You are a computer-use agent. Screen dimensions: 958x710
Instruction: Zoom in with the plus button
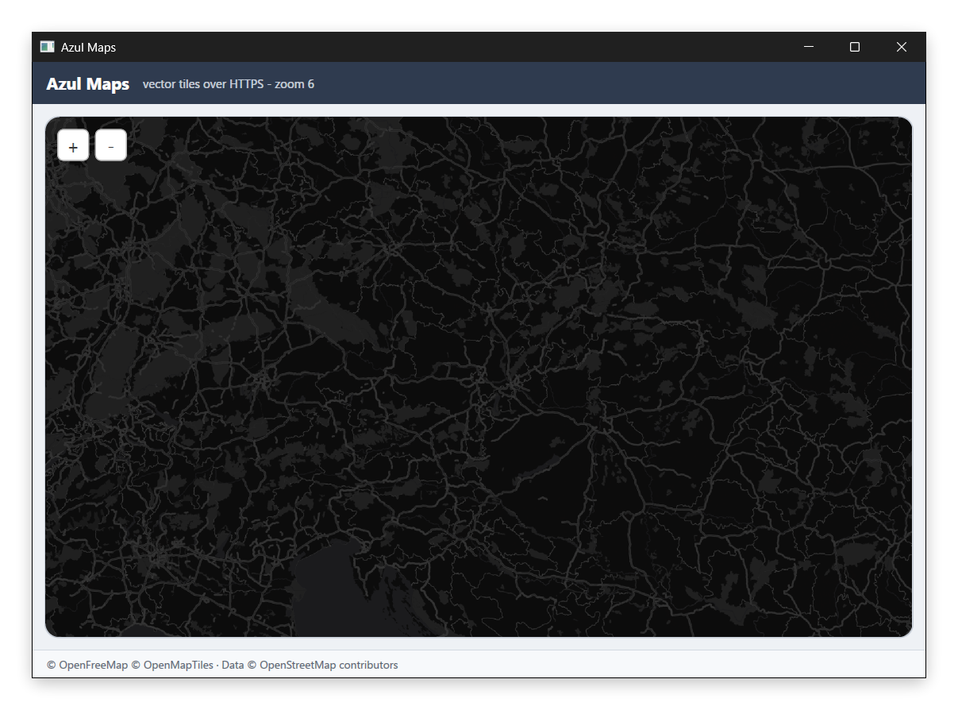click(x=73, y=146)
